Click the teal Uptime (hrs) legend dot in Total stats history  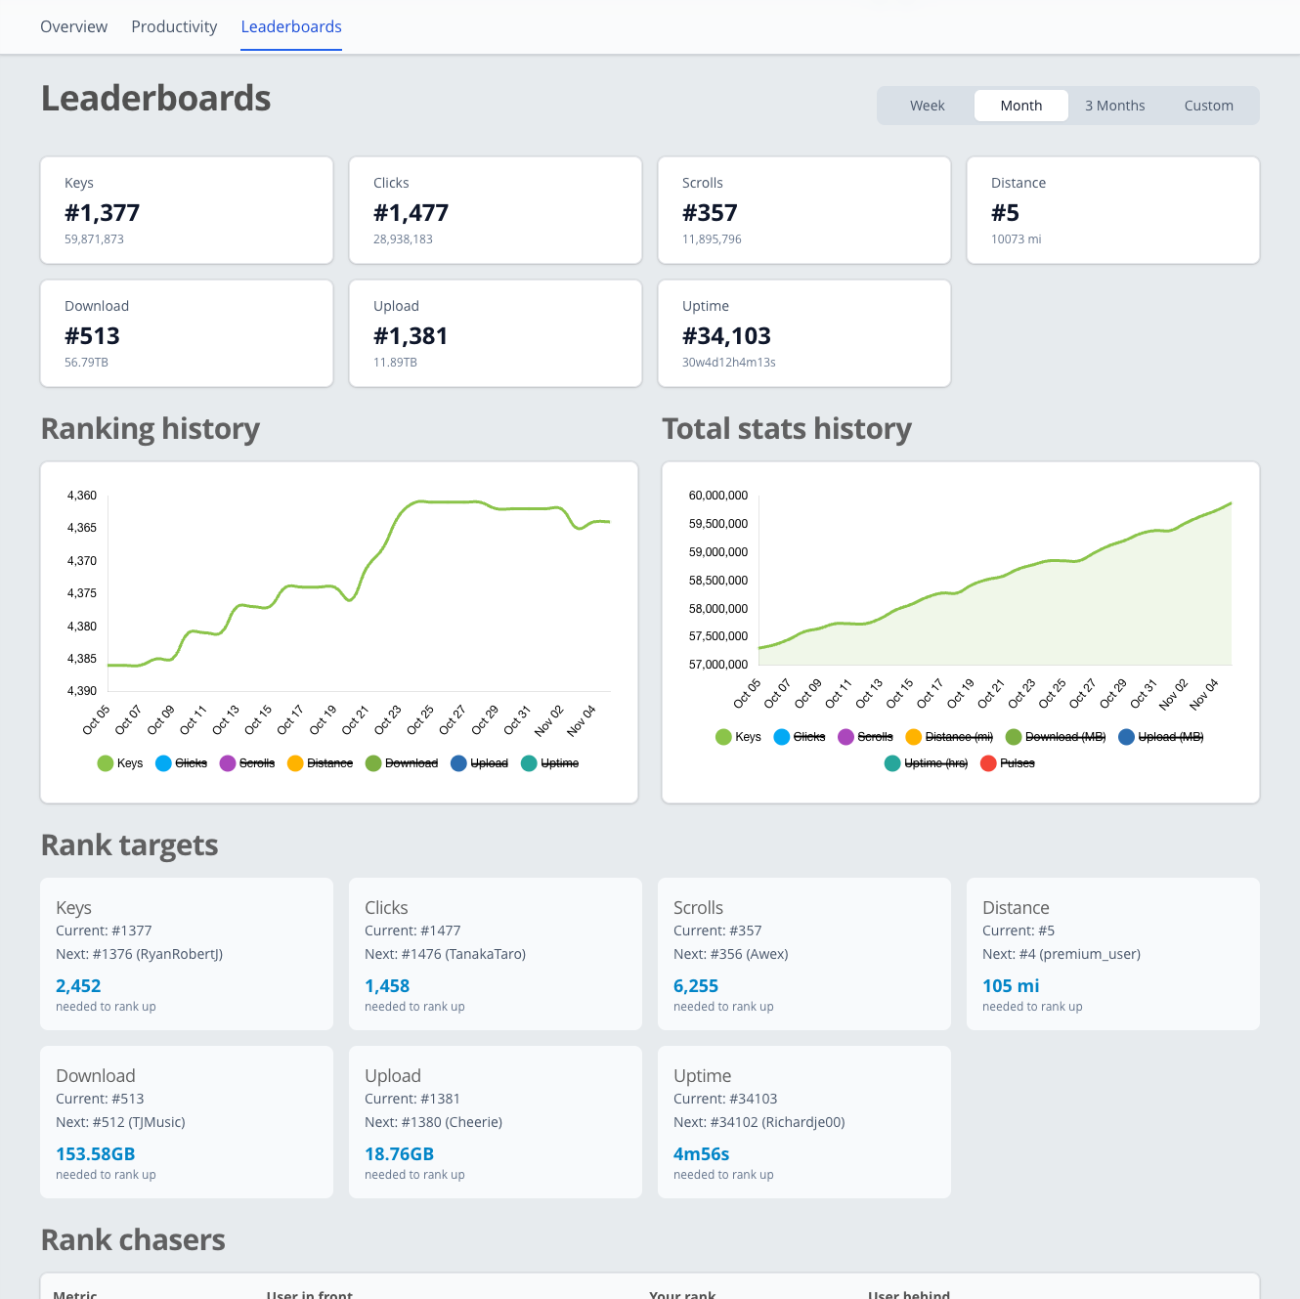[892, 763]
